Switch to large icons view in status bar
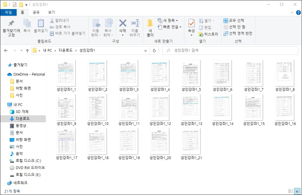302x195 pixels. (298, 191)
